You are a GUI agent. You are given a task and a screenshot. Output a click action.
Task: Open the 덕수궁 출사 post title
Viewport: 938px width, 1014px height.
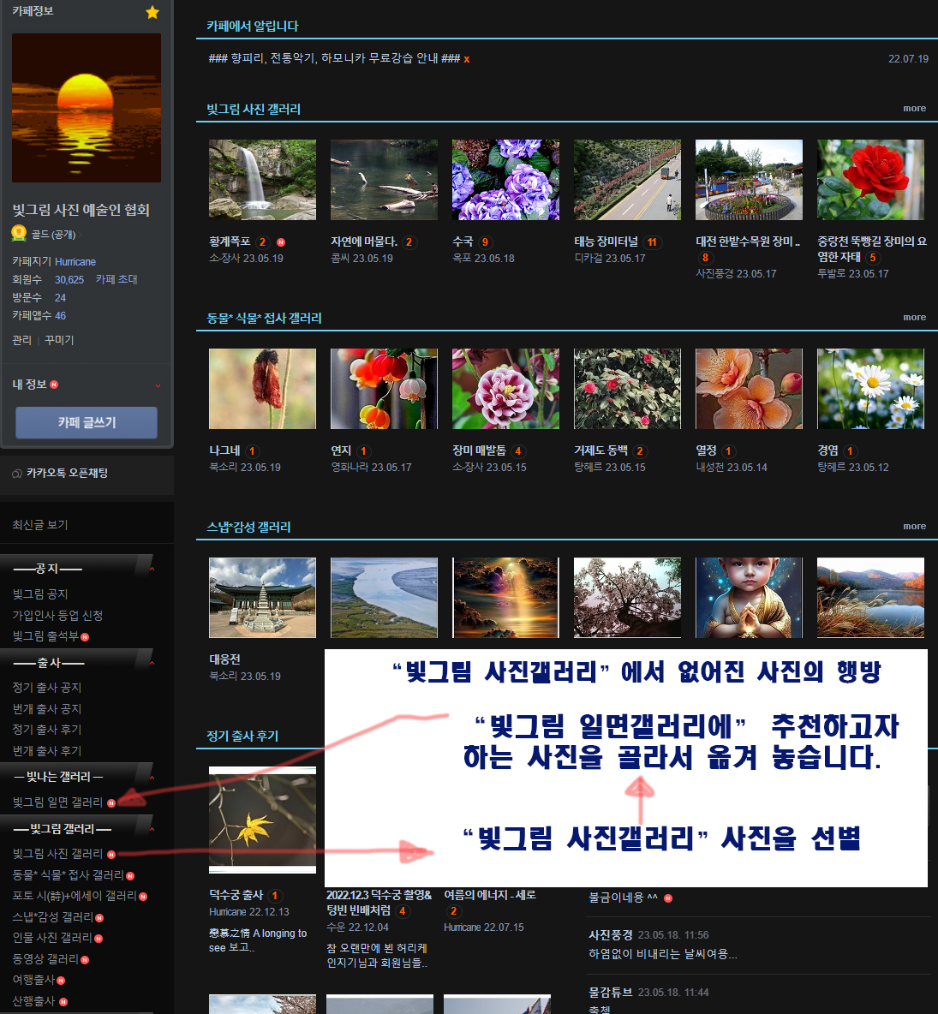tap(236, 896)
